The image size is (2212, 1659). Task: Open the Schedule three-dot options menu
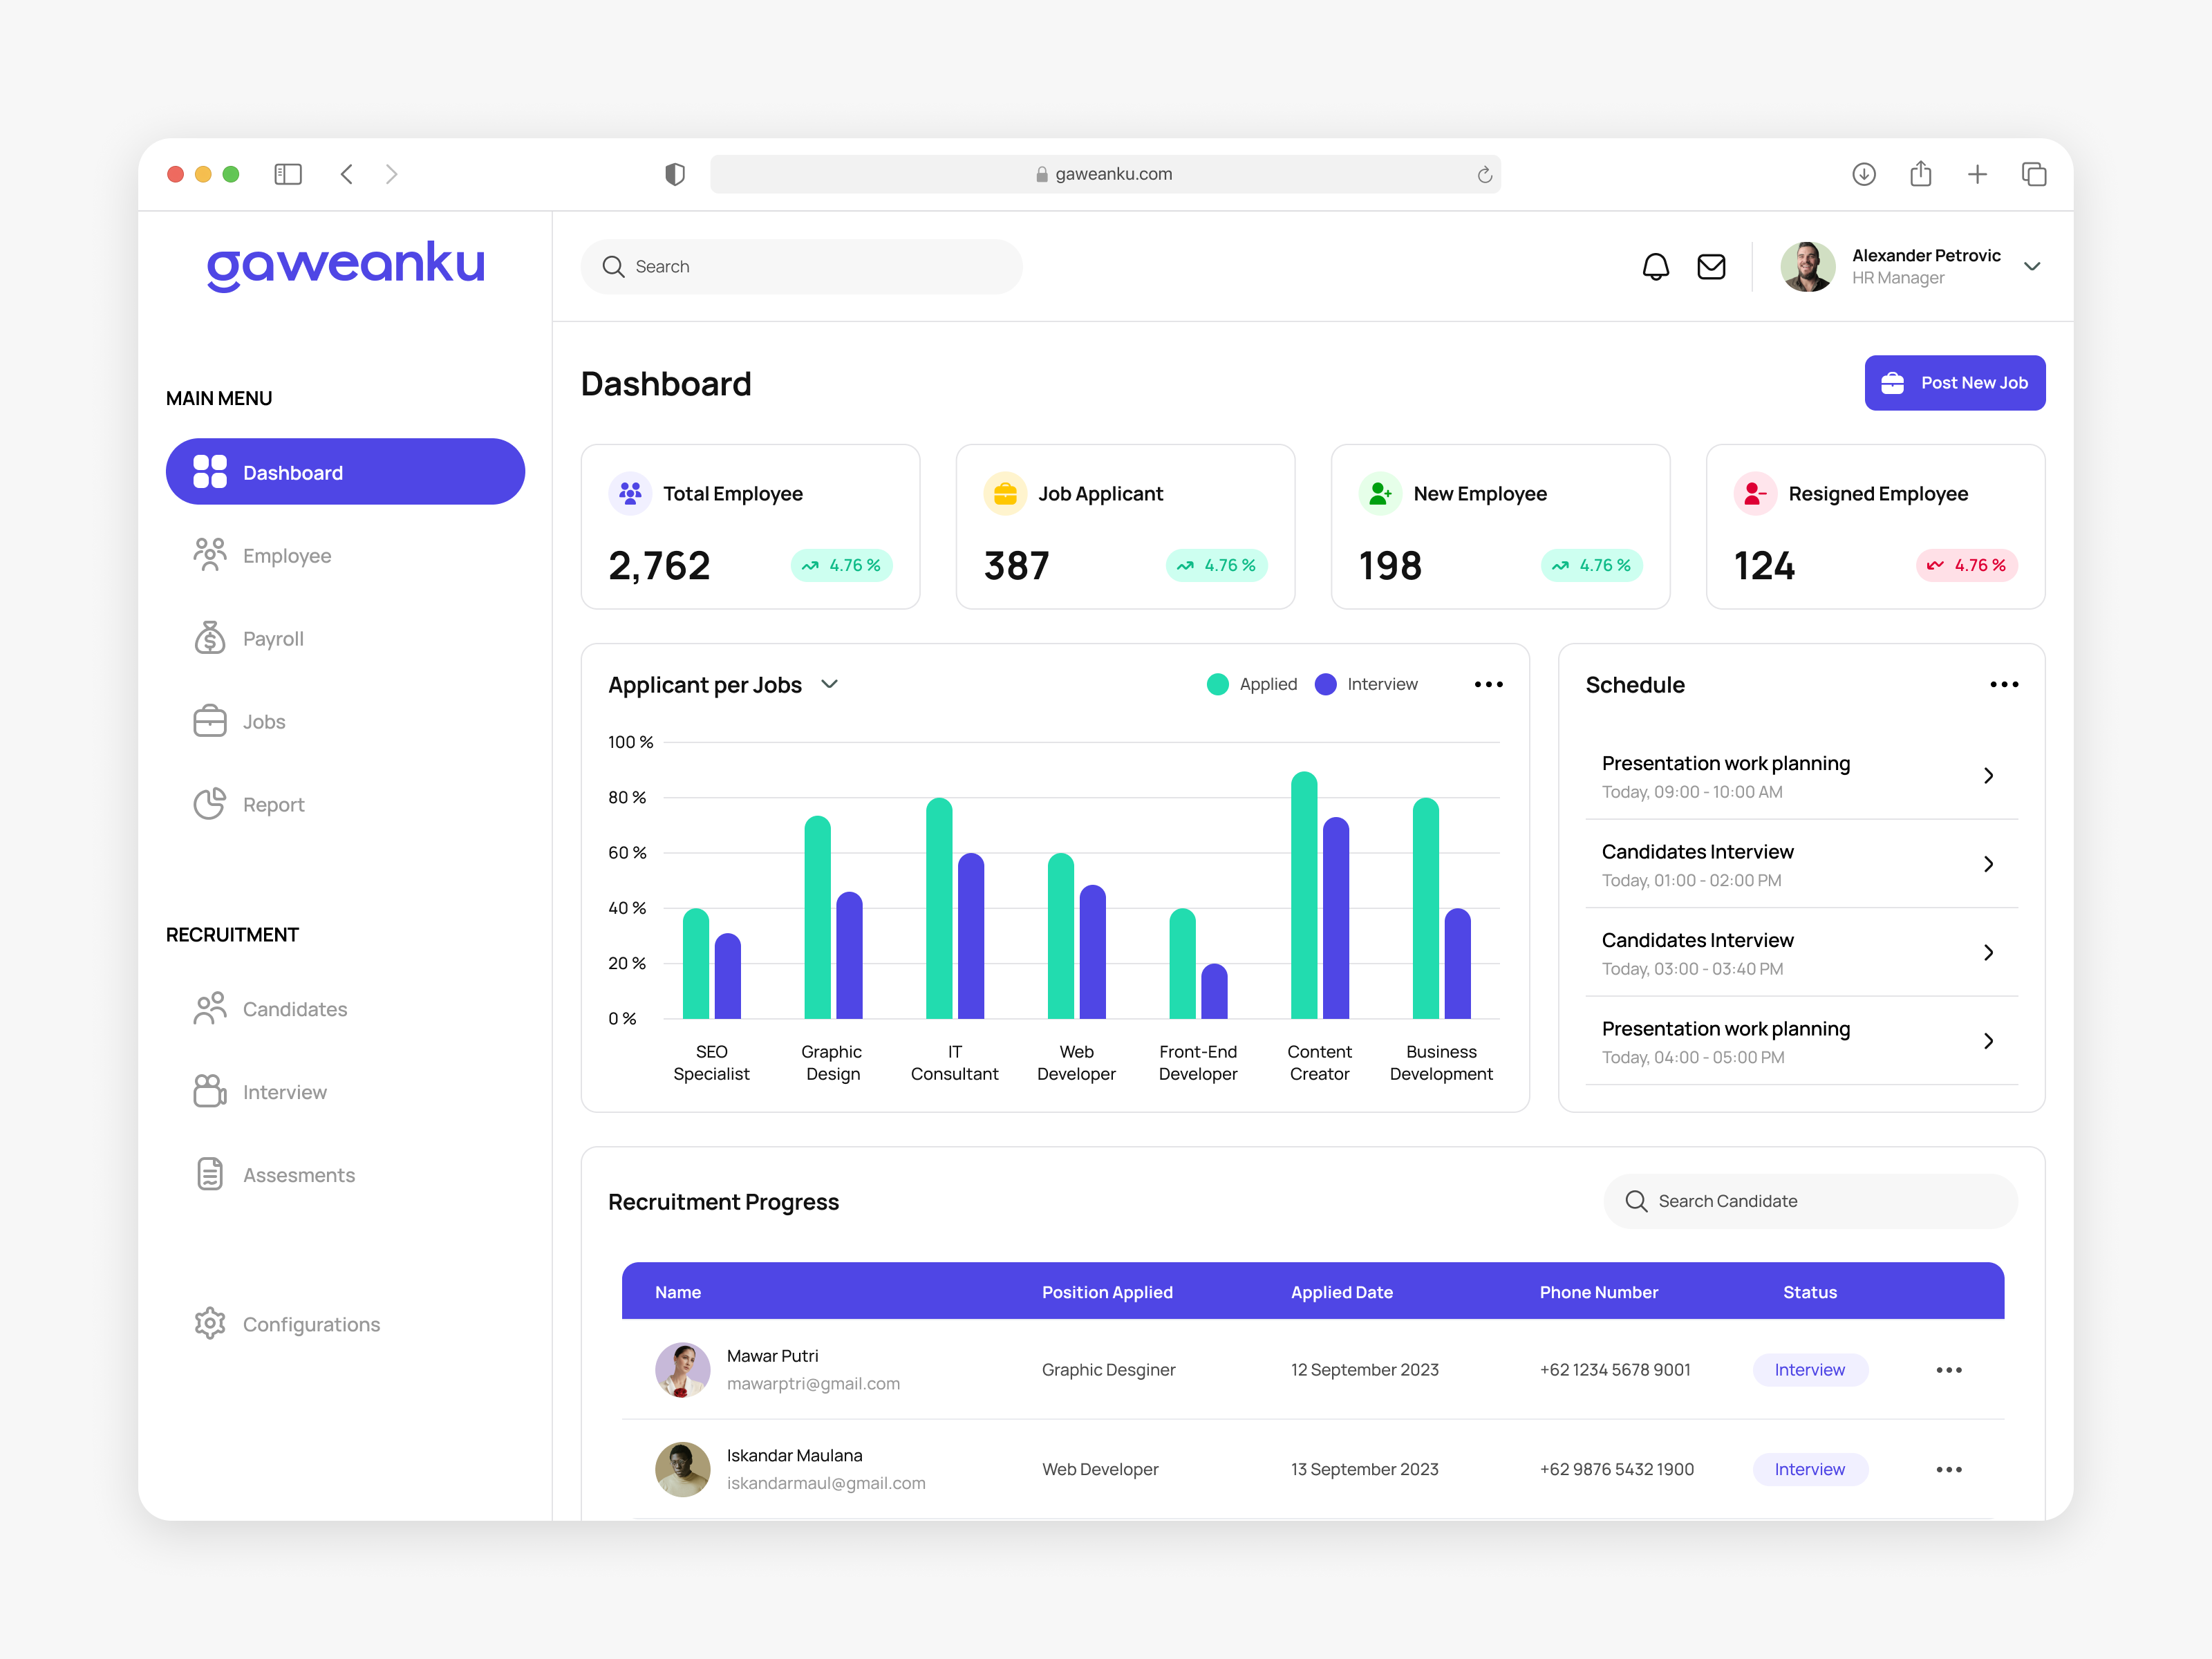[x=2003, y=684]
